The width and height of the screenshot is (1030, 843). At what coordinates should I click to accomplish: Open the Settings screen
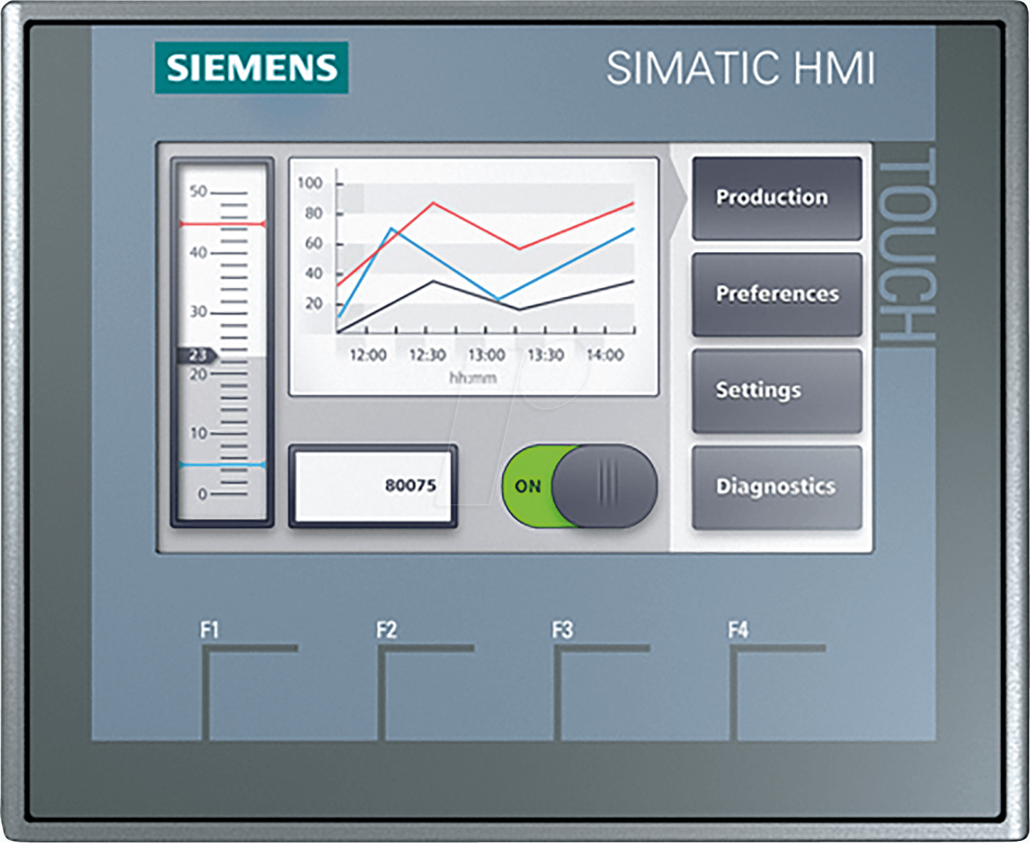(x=776, y=390)
